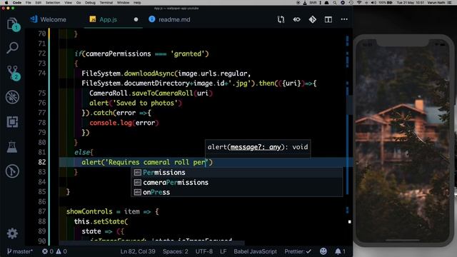Click 'granted' string on line 72
Screen dimensions: 457x257
pyautogui.click(x=188, y=54)
